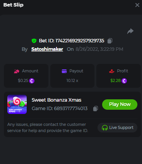Click the Play Now button

coord(120,104)
